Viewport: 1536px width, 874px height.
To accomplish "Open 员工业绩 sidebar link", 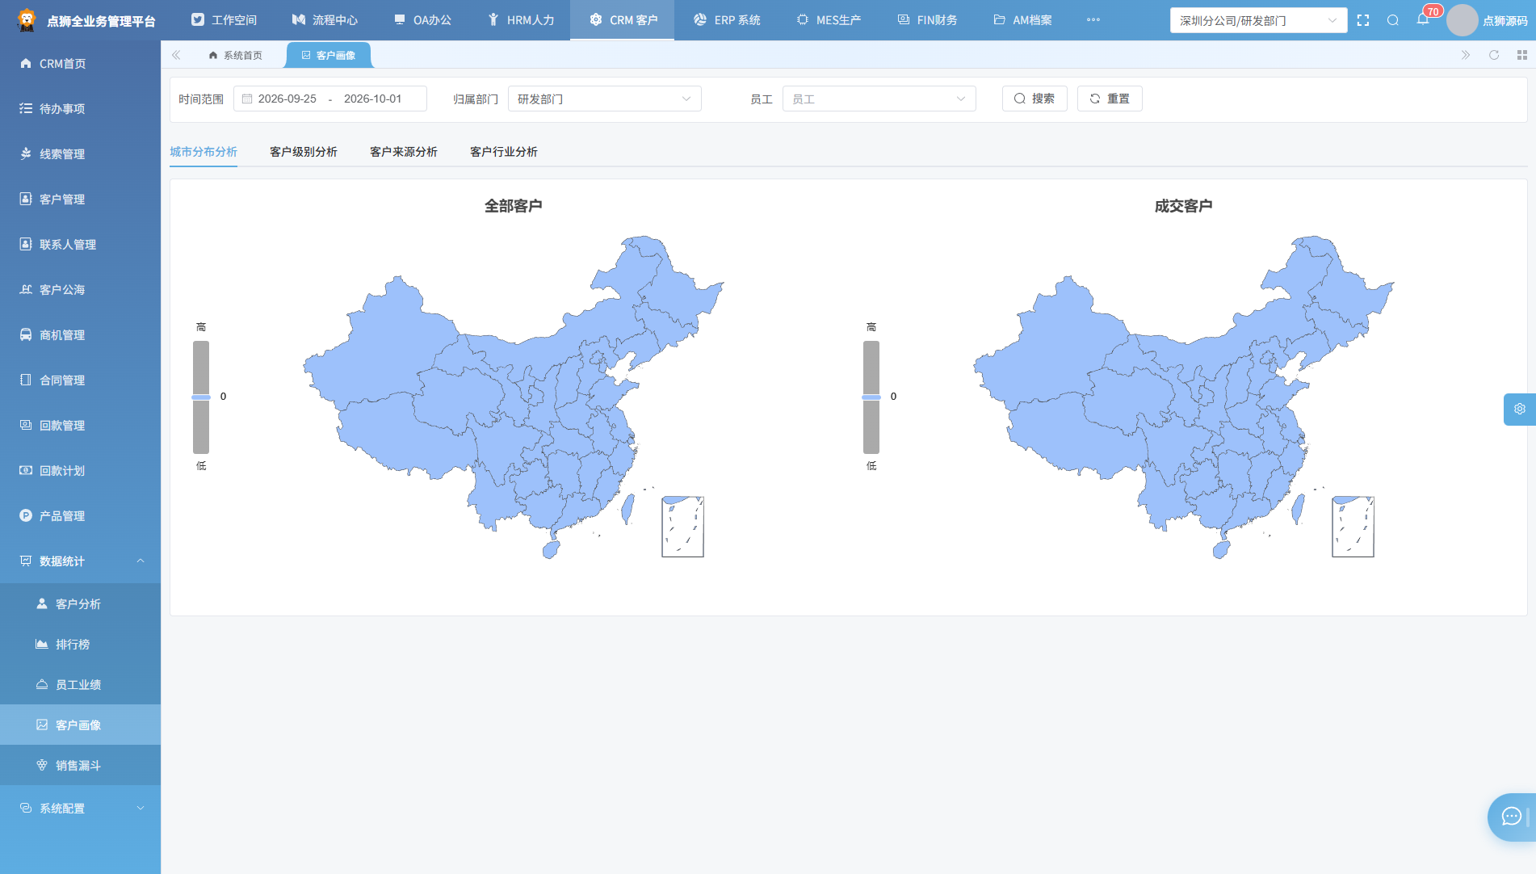I will coord(81,684).
